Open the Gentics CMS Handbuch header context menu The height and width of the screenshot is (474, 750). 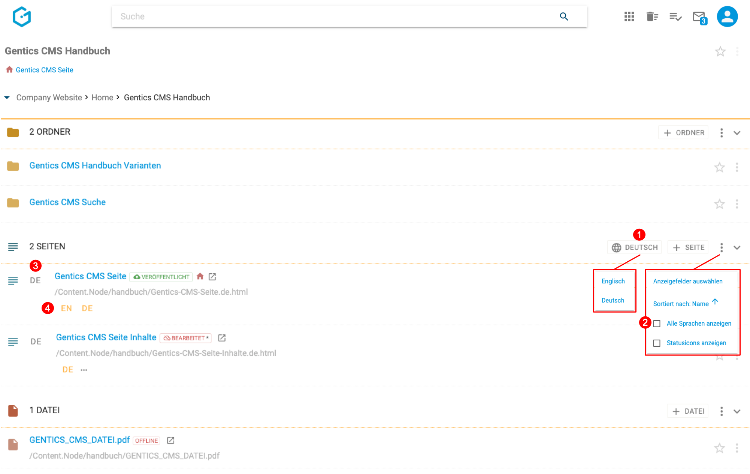coord(737,51)
